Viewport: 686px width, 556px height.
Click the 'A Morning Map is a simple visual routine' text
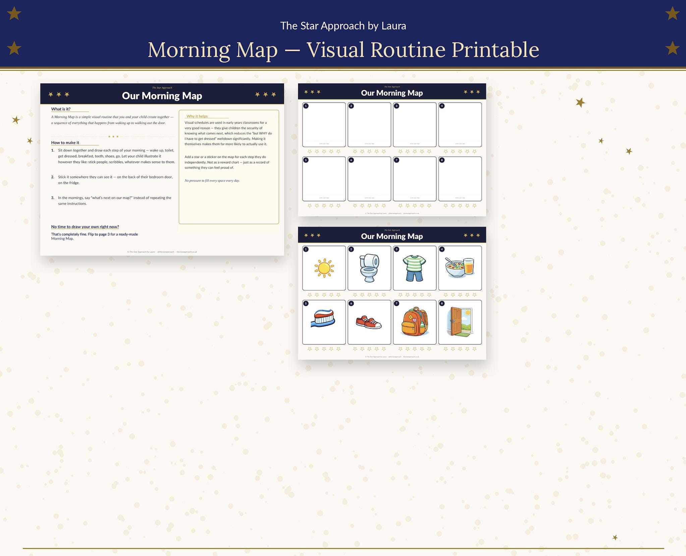point(113,120)
